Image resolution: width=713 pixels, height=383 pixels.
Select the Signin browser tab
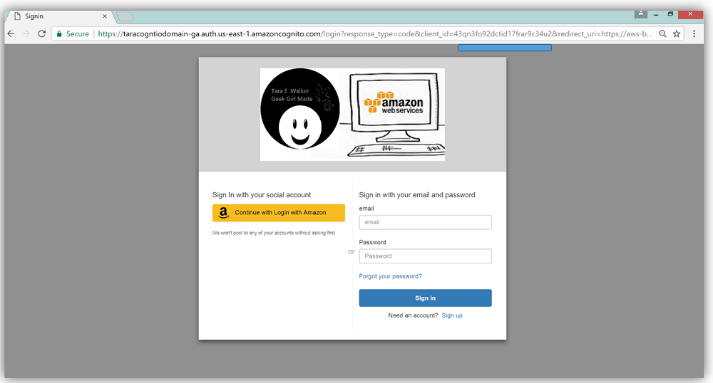pos(61,16)
